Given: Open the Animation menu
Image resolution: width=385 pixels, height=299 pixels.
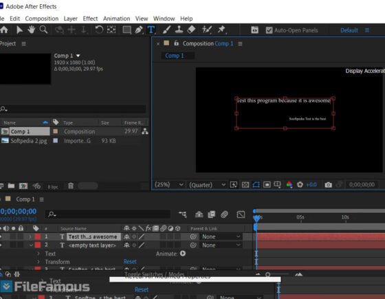Looking at the screenshot, I should click(116, 19).
